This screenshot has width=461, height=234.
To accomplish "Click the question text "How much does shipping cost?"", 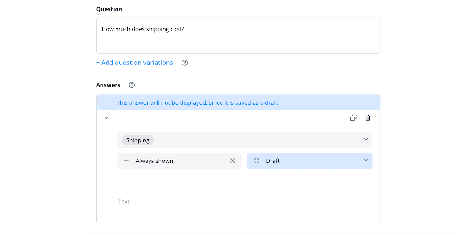I will pyautogui.click(x=143, y=29).
